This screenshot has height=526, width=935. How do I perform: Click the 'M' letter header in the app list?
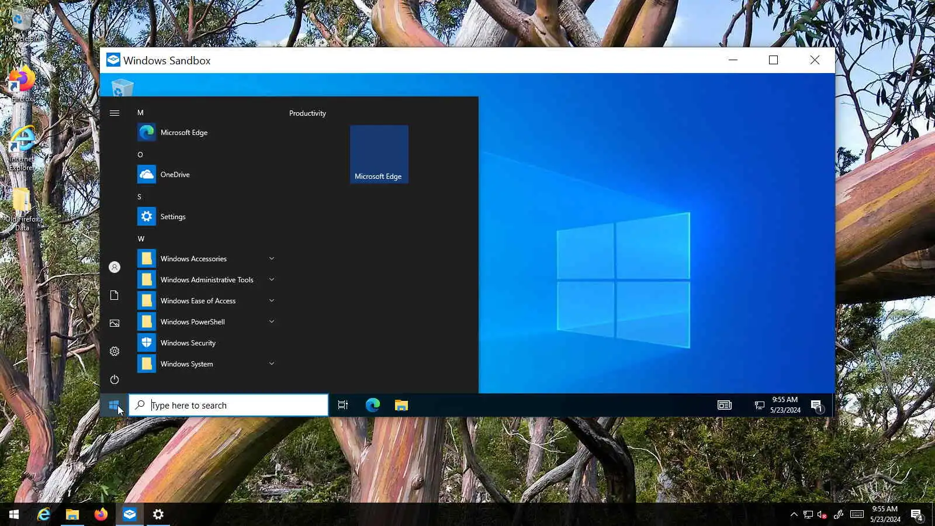tap(140, 113)
